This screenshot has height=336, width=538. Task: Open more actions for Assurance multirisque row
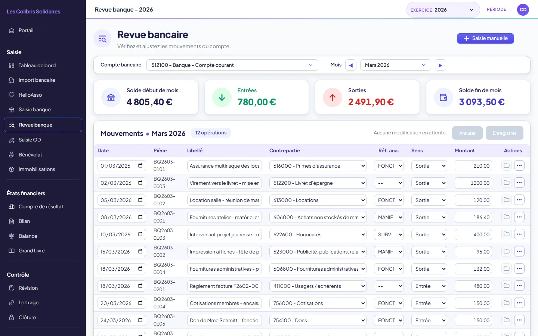pyautogui.click(x=519, y=165)
